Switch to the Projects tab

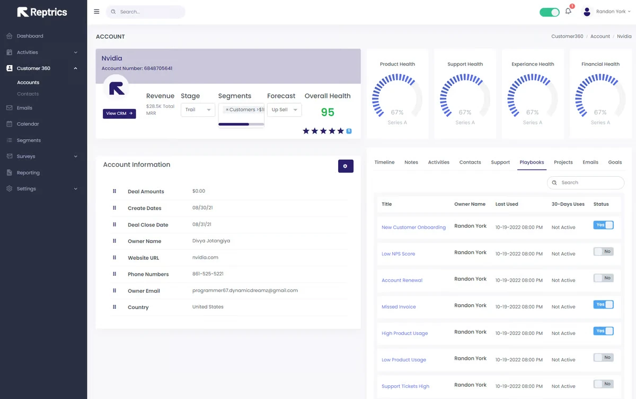[x=563, y=162]
